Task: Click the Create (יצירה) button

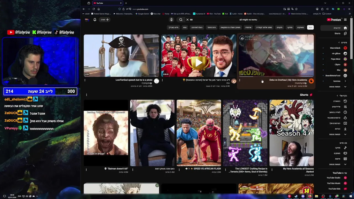Action: click(x=105, y=20)
